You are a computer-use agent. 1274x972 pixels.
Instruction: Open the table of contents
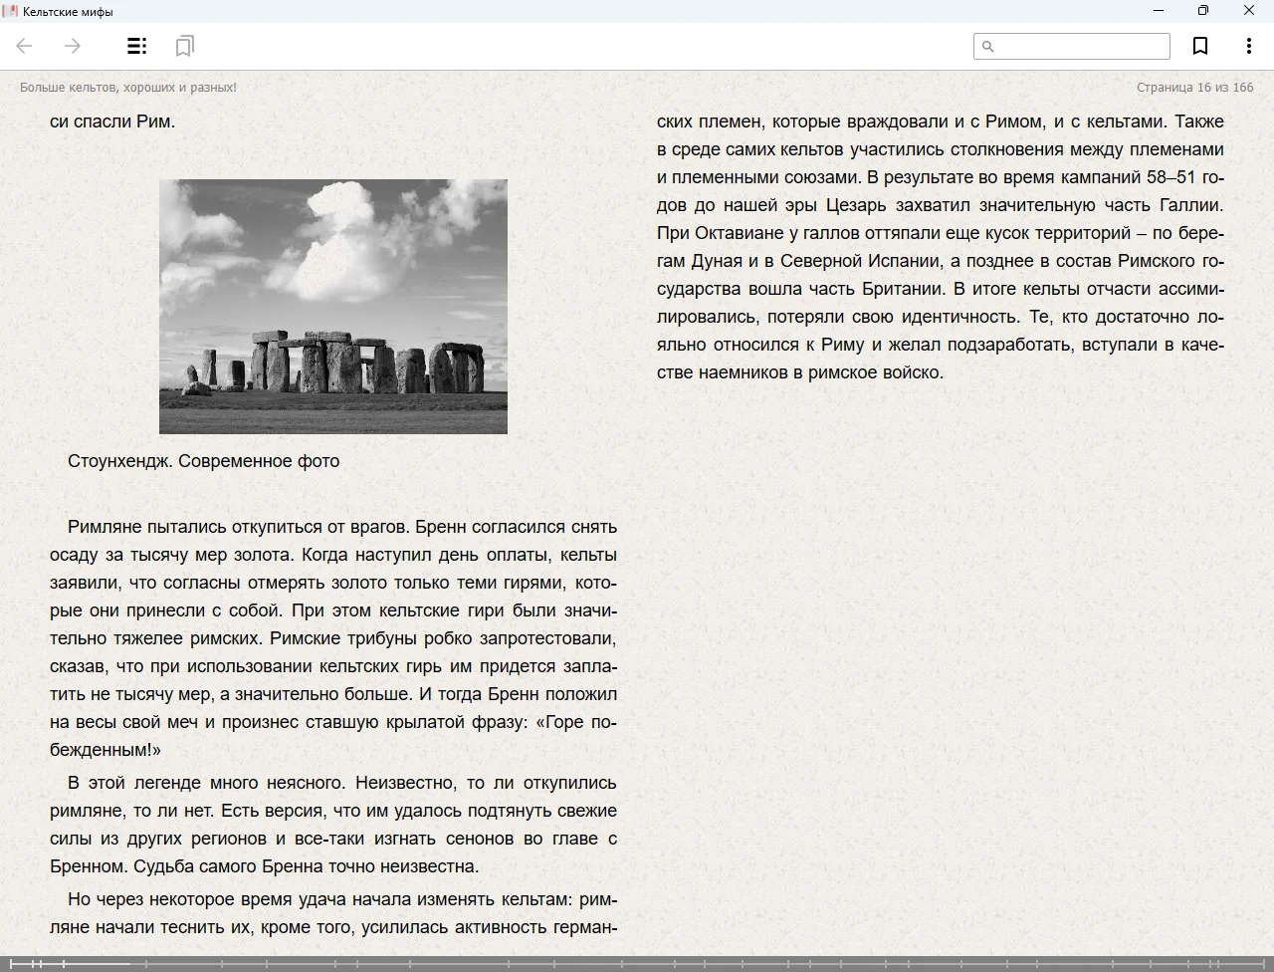coord(137,46)
